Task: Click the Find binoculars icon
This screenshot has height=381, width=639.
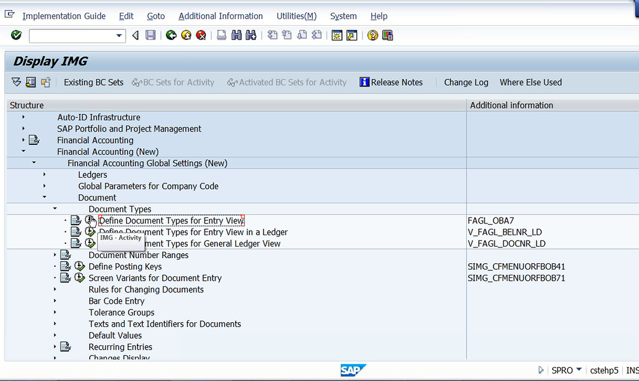Action: (236, 35)
